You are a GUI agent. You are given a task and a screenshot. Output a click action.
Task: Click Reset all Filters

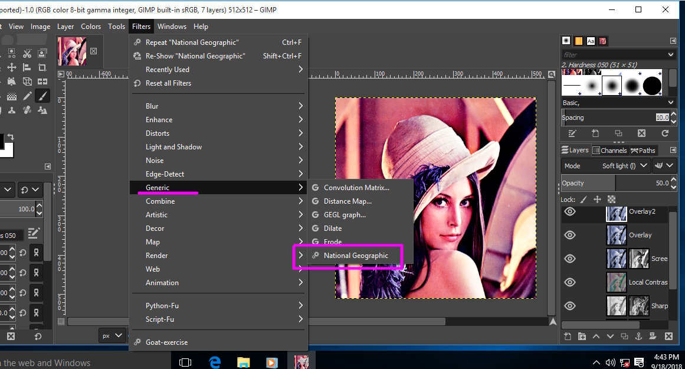(x=218, y=83)
